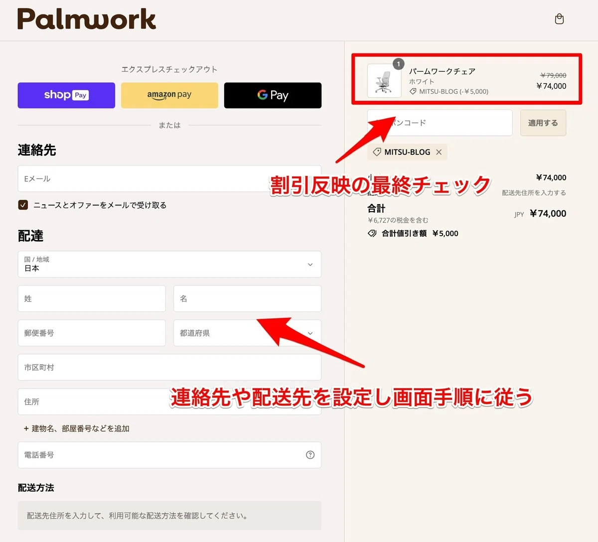
Task: Open the shopping bag cart icon
Action: click(x=559, y=19)
